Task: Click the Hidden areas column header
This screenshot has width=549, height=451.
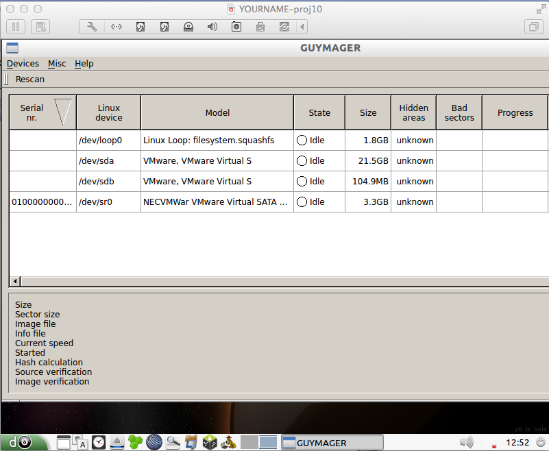Action: pyautogui.click(x=413, y=112)
